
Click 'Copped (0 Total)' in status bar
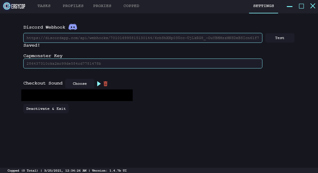[x=23, y=171]
